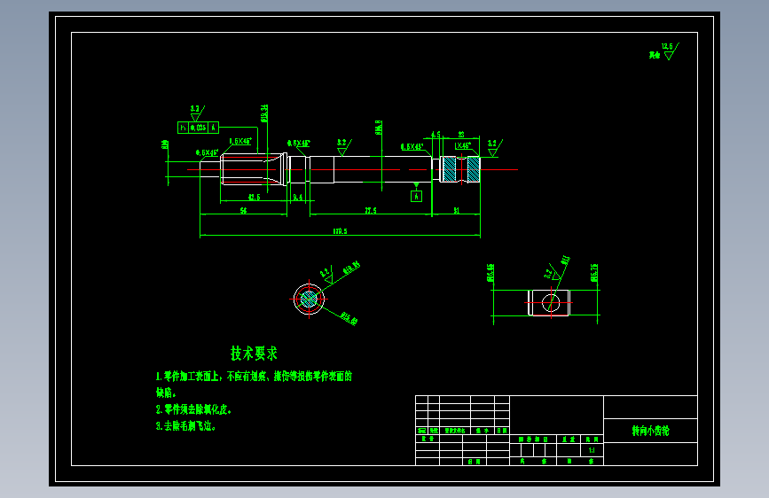This screenshot has height=498, width=769.
Task: Click the 技术要求 heading text
Action: [254, 354]
